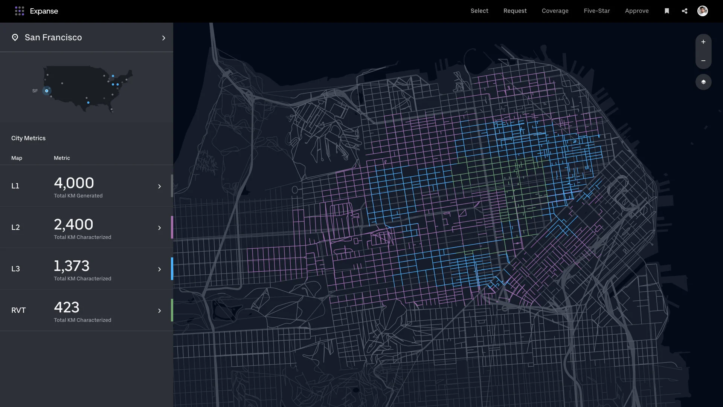Open the user profile avatar
This screenshot has height=407, width=723.
(x=702, y=11)
